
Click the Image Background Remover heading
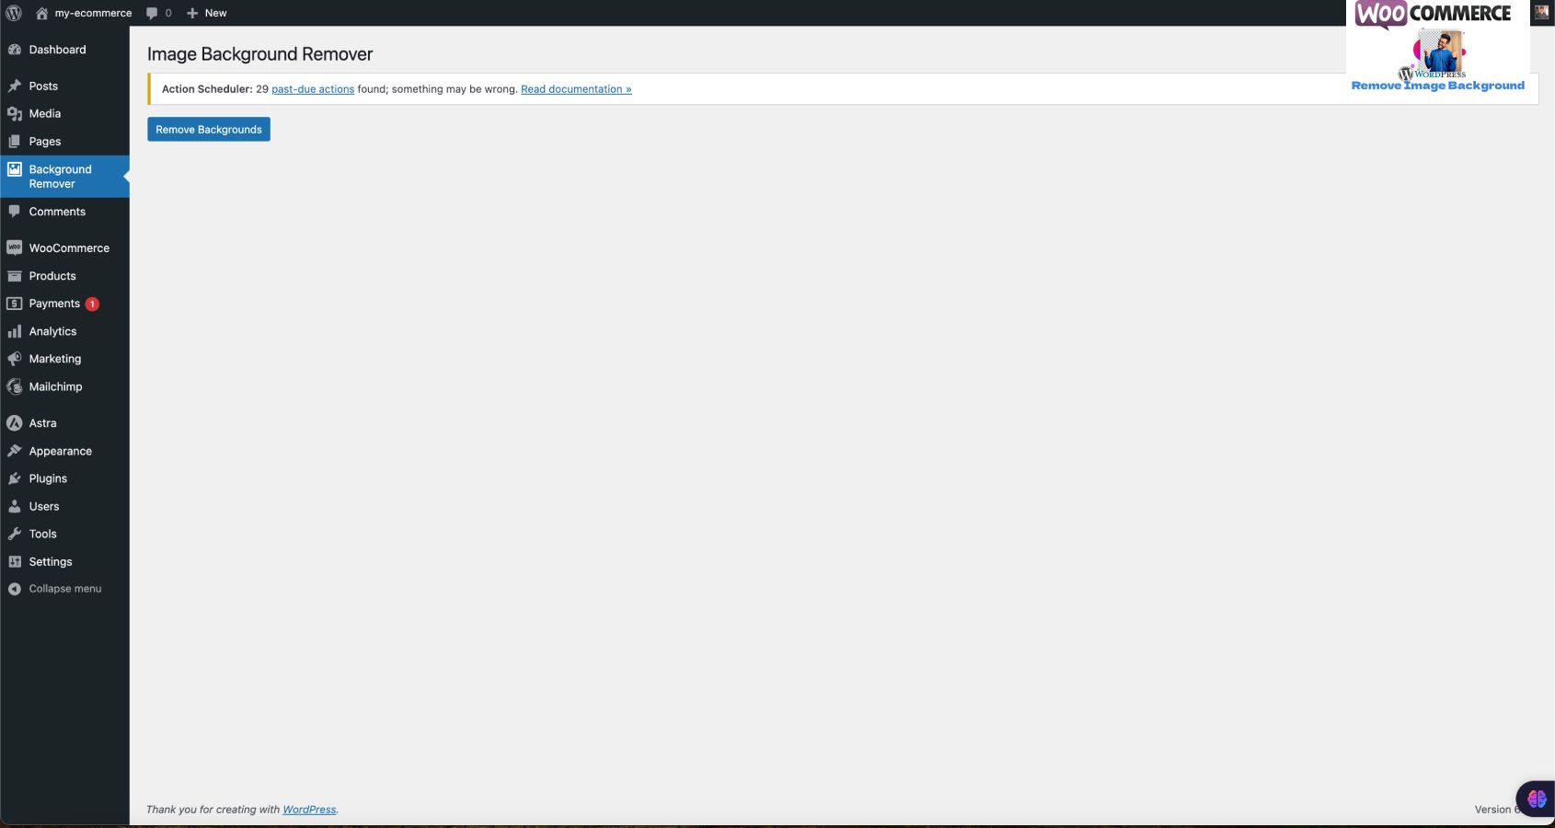click(259, 54)
